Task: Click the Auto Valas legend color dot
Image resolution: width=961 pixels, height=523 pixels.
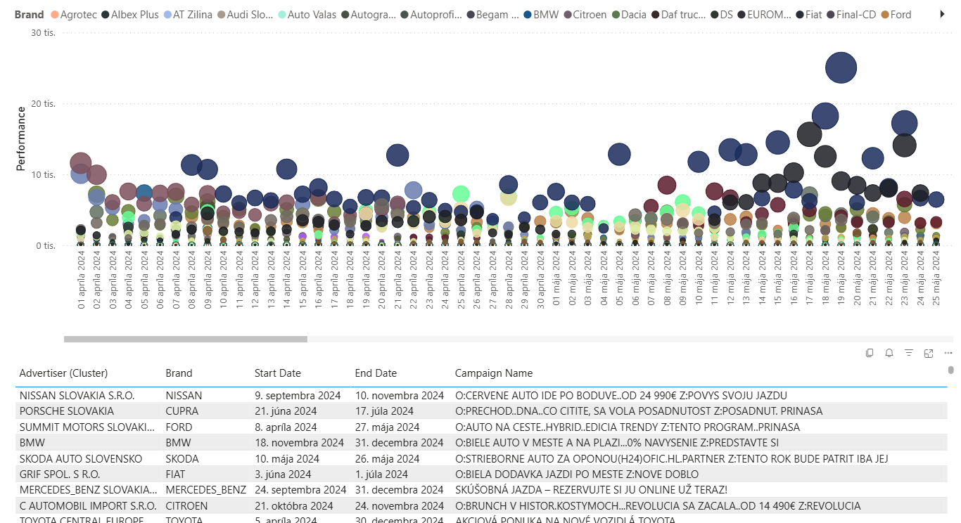Action: click(281, 15)
